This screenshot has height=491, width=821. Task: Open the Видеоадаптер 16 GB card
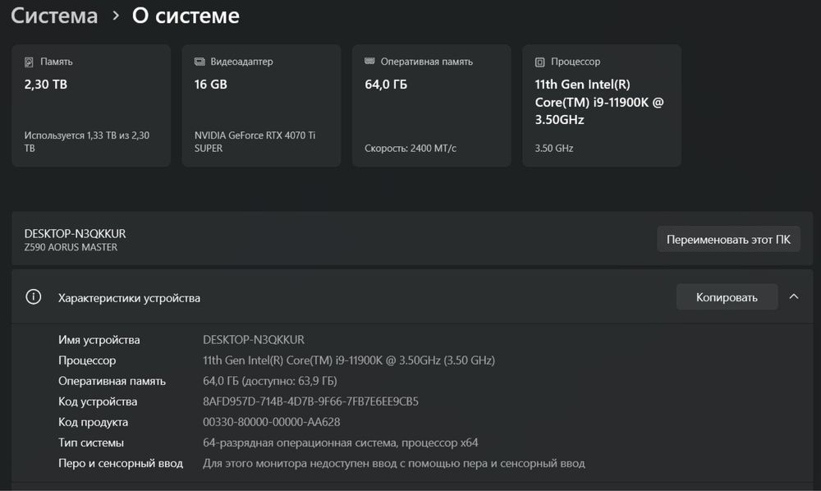[261, 105]
